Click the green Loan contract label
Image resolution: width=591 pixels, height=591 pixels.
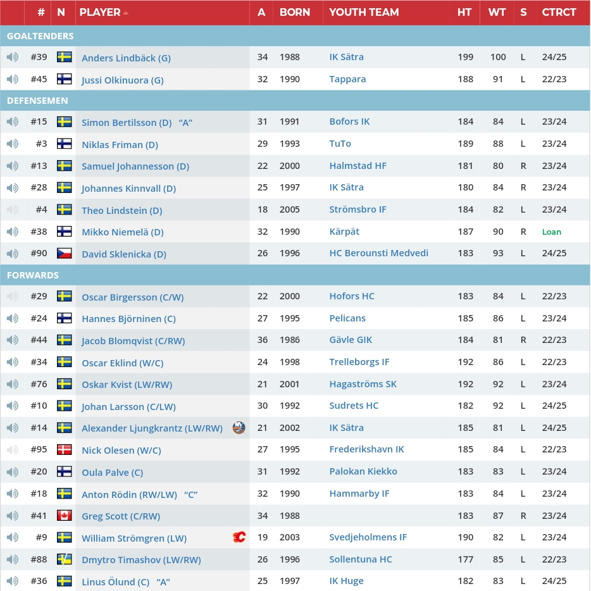tap(551, 232)
